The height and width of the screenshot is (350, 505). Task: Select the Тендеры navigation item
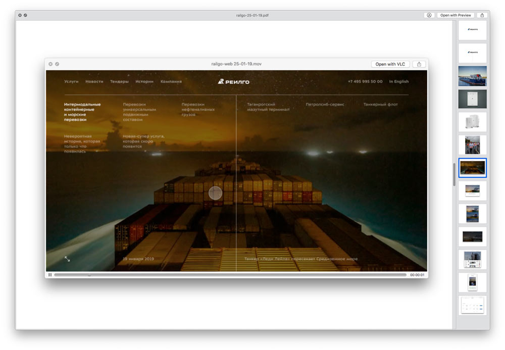tap(119, 81)
